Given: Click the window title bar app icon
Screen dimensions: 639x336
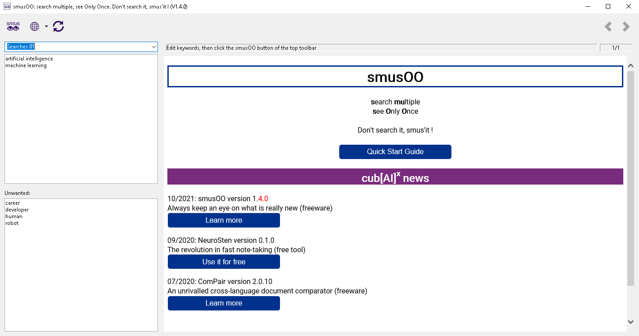Looking at the screenshot, I should [x=7, y=6].
